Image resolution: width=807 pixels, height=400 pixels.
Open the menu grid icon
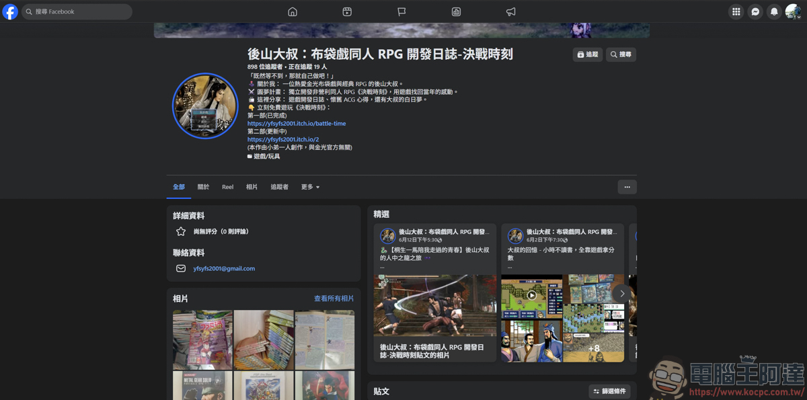(x=736, y=11)
